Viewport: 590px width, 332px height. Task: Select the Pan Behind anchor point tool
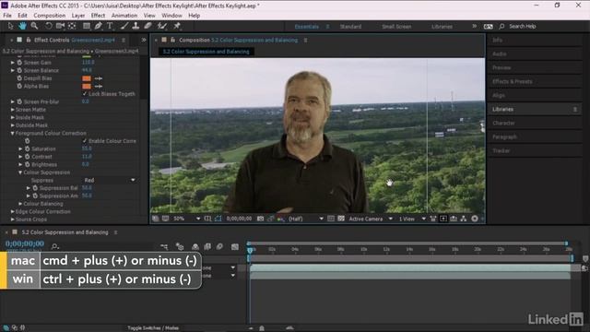[x=72, y=26]
